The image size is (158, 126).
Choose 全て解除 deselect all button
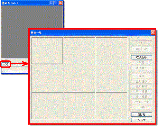click(x=142, y=86)
